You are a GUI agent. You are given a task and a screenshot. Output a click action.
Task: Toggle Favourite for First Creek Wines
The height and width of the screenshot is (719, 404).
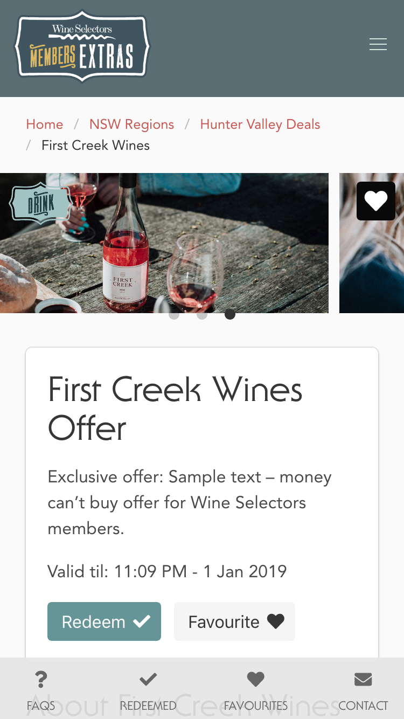pos(234,621)
